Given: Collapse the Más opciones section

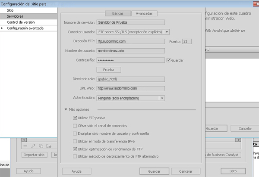Looking at the screenshot, I should [66, 109].
